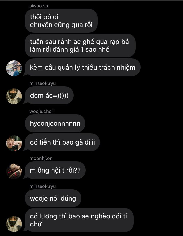Select 'có lương thì bao ae nghèo' message
Screen dimensions: 183x236
pyautogui.click(x=79, y=220)
